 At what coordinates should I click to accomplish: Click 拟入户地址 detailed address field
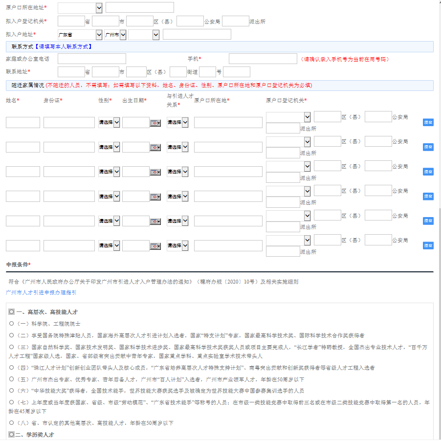pos(197,34)
